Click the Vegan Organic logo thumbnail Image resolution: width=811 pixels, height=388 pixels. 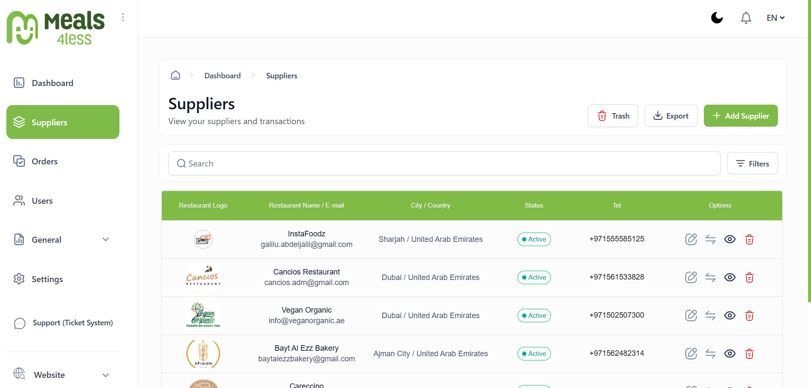click(203, 316)
